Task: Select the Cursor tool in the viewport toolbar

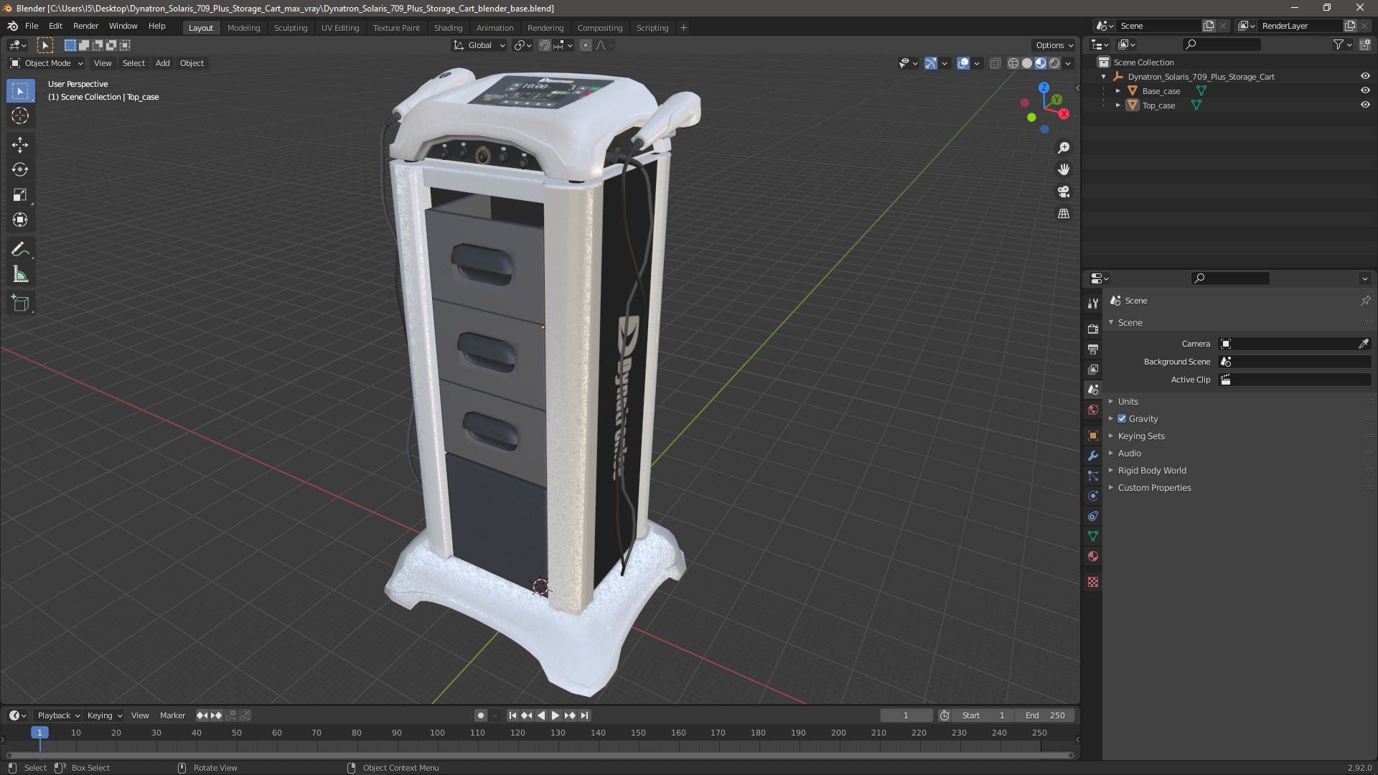Action: pyautogui.click(x=20, y=116)
